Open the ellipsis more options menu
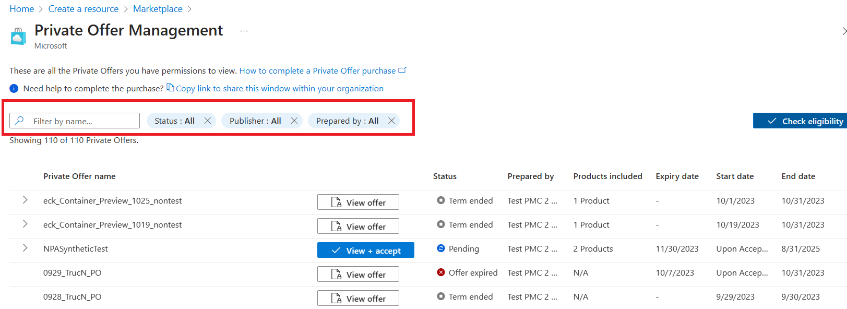This screenshot has height=309, width=847. (244, 31)
